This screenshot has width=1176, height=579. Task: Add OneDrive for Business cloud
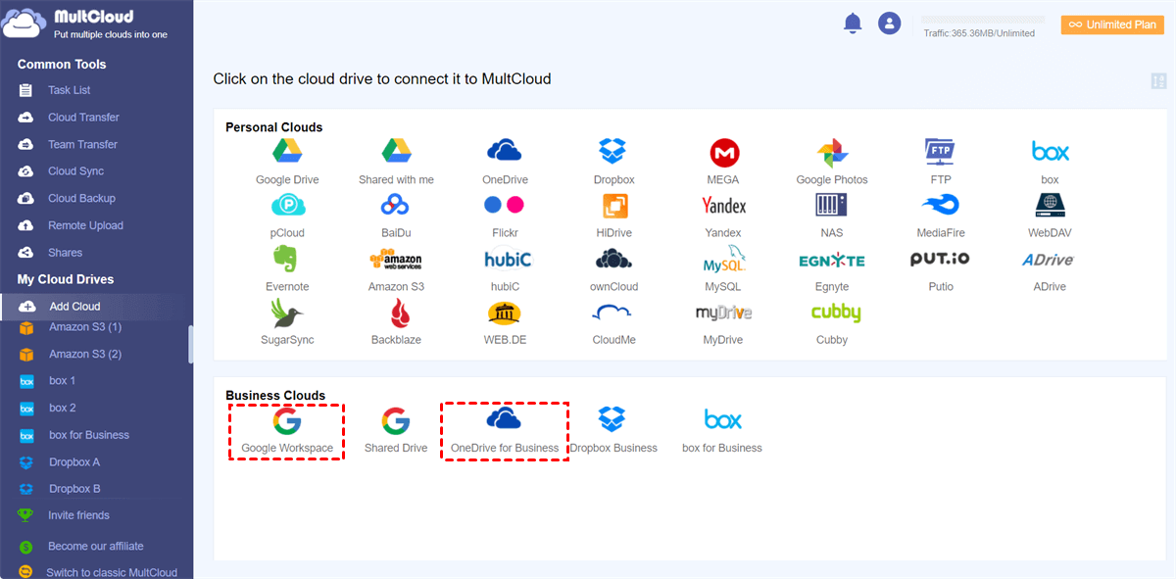pyautogui.click(x=504, y=429)
